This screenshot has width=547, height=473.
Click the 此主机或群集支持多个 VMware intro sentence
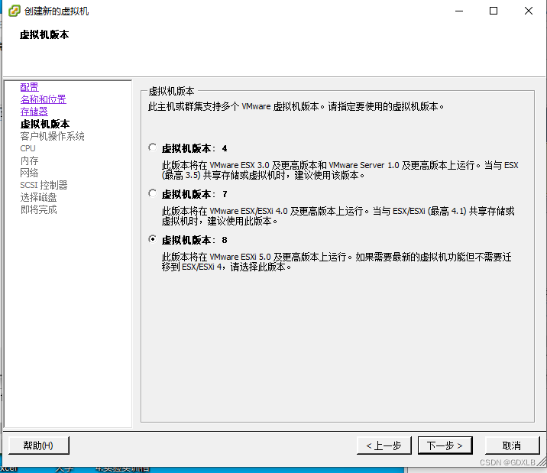(x=296, y=106)
